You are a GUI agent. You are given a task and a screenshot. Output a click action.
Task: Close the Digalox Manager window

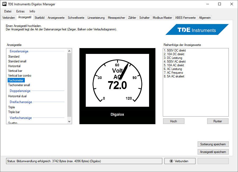point(231,4)
